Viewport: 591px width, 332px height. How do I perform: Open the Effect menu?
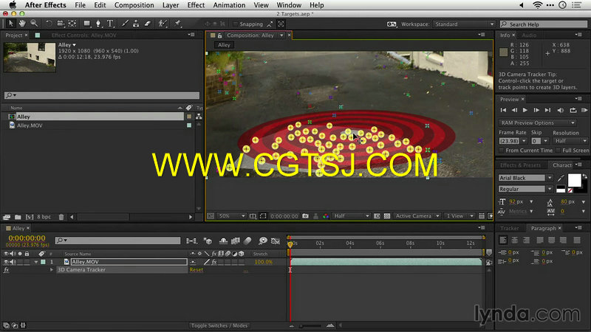(196, 5)
